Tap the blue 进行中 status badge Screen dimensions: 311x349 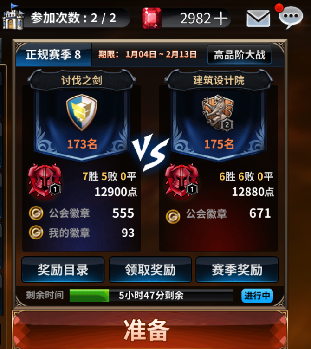257,296
